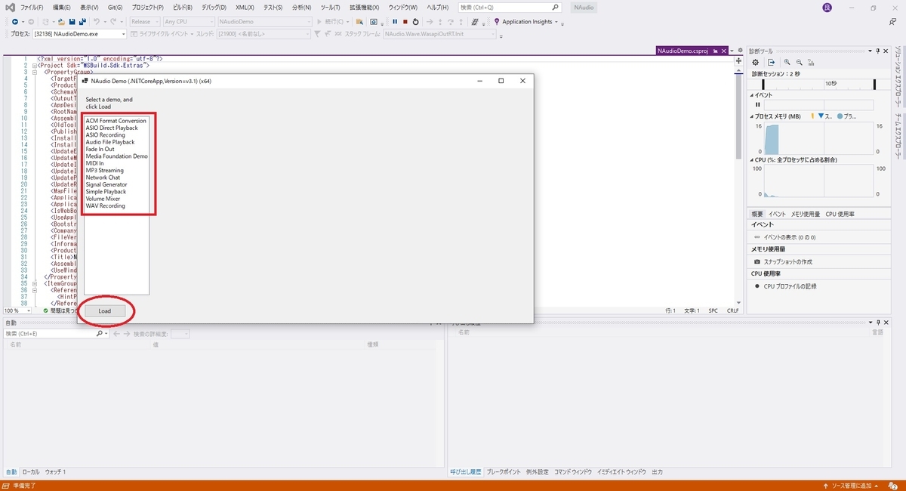Viewport: 906px width, 491px height.
Task: Open the thread [21900] dropdown
Action: pyautogui.click(x=263, y=34)
